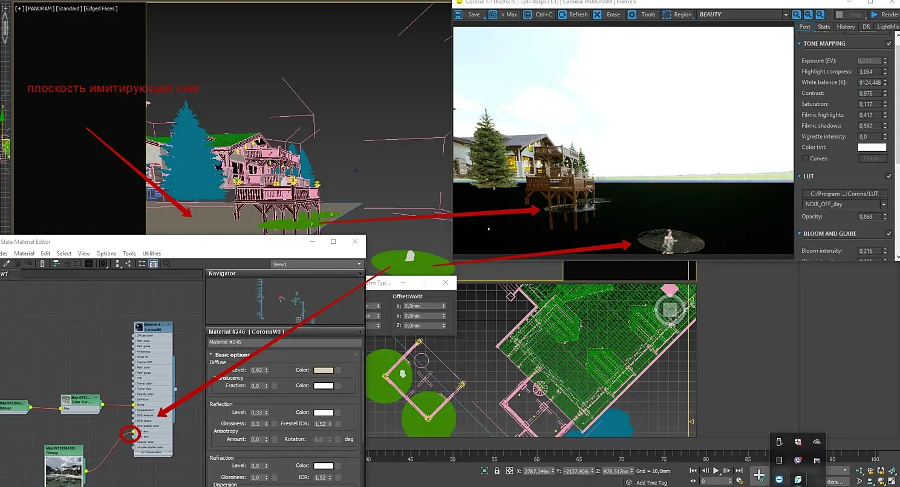Viewport: 900px width, 487px height.
Task: Toggle absolute/offset transform mode icon
Action: click(x=510, y=471)
